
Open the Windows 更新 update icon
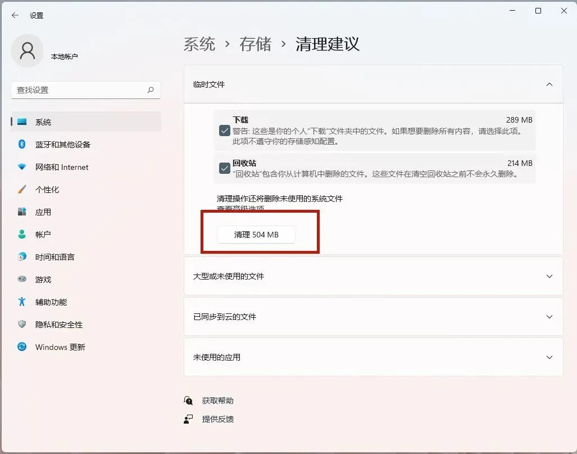[21, 347]
